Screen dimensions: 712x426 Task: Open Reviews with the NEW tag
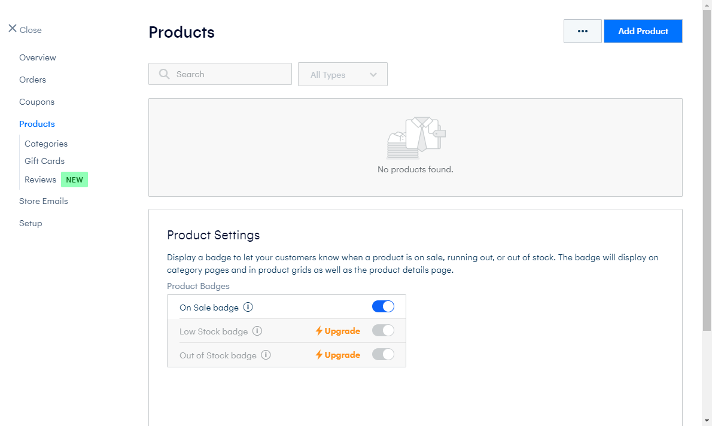[41, 179]
